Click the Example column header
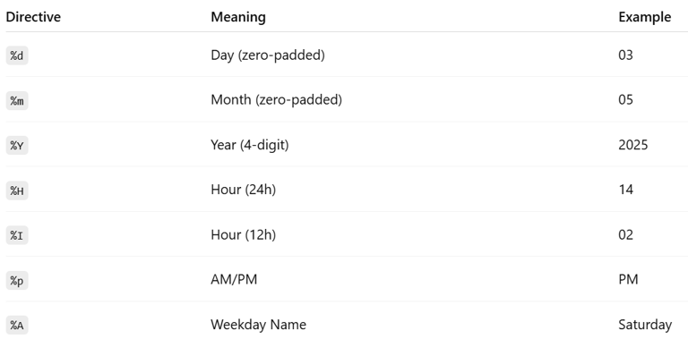This screenshot has width=688, height=347. point(645,17)
